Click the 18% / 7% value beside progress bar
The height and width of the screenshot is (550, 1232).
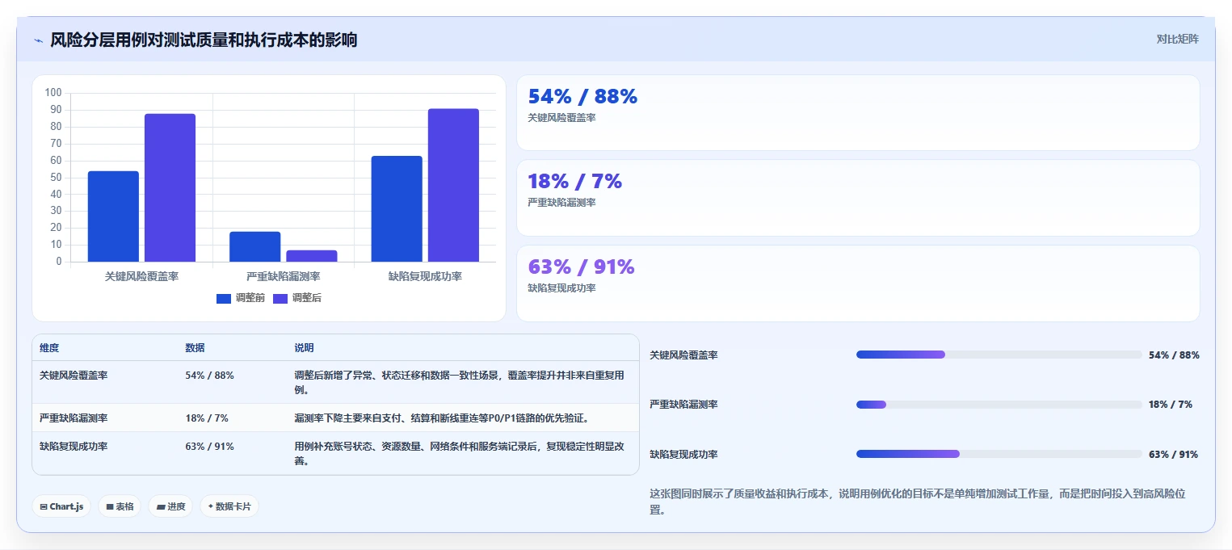pos(1170,405)
